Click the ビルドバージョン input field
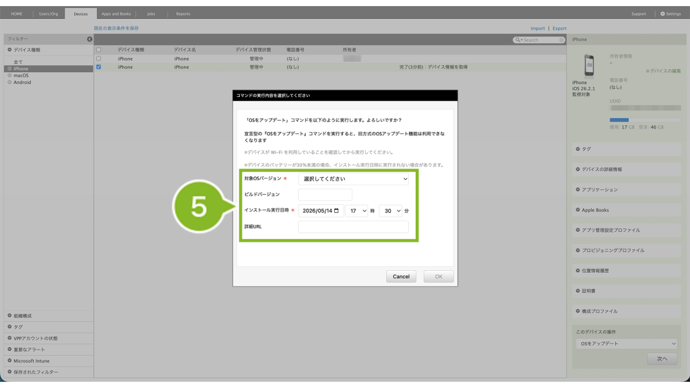690x388 pixels. pyautogui.click(x=325, y=195)
